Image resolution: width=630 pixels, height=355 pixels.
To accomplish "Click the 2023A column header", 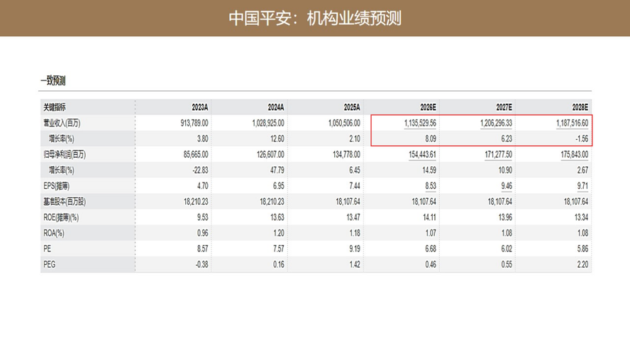I will (199, 107).
